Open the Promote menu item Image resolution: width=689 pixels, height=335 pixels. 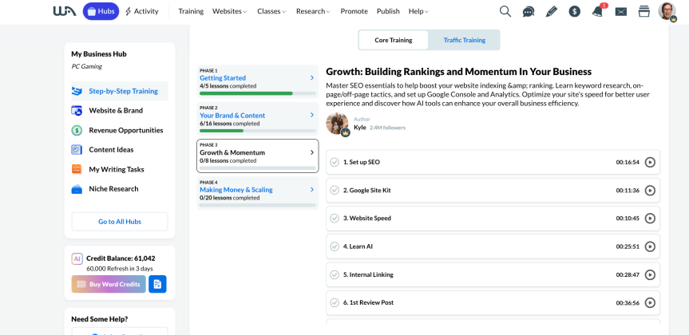pyautogui.click(x=354, y=11)
